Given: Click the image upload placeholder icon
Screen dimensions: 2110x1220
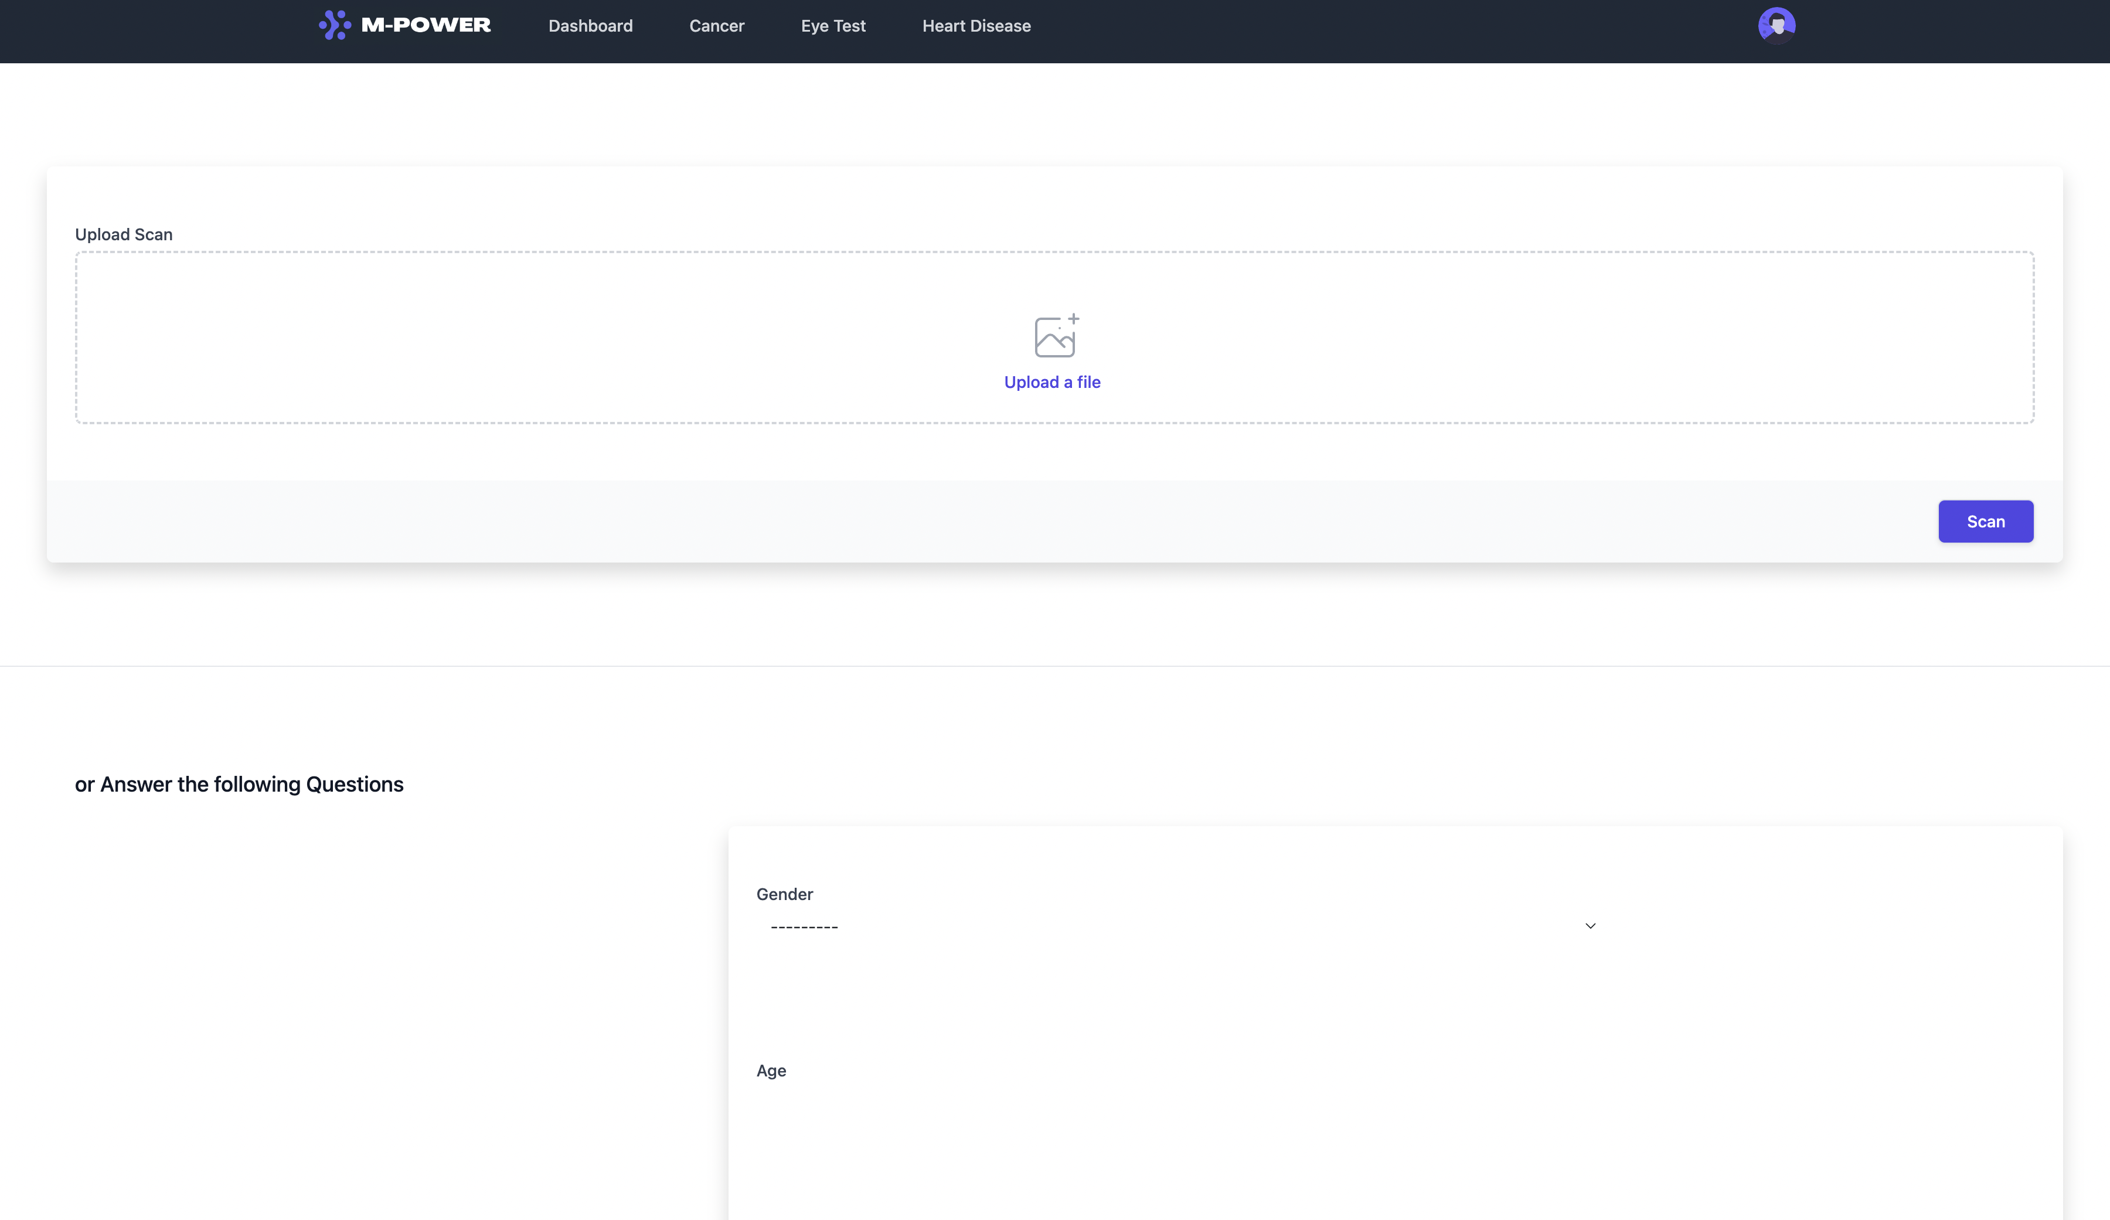Looking at the screenshot, I should tap(1053, 338).
